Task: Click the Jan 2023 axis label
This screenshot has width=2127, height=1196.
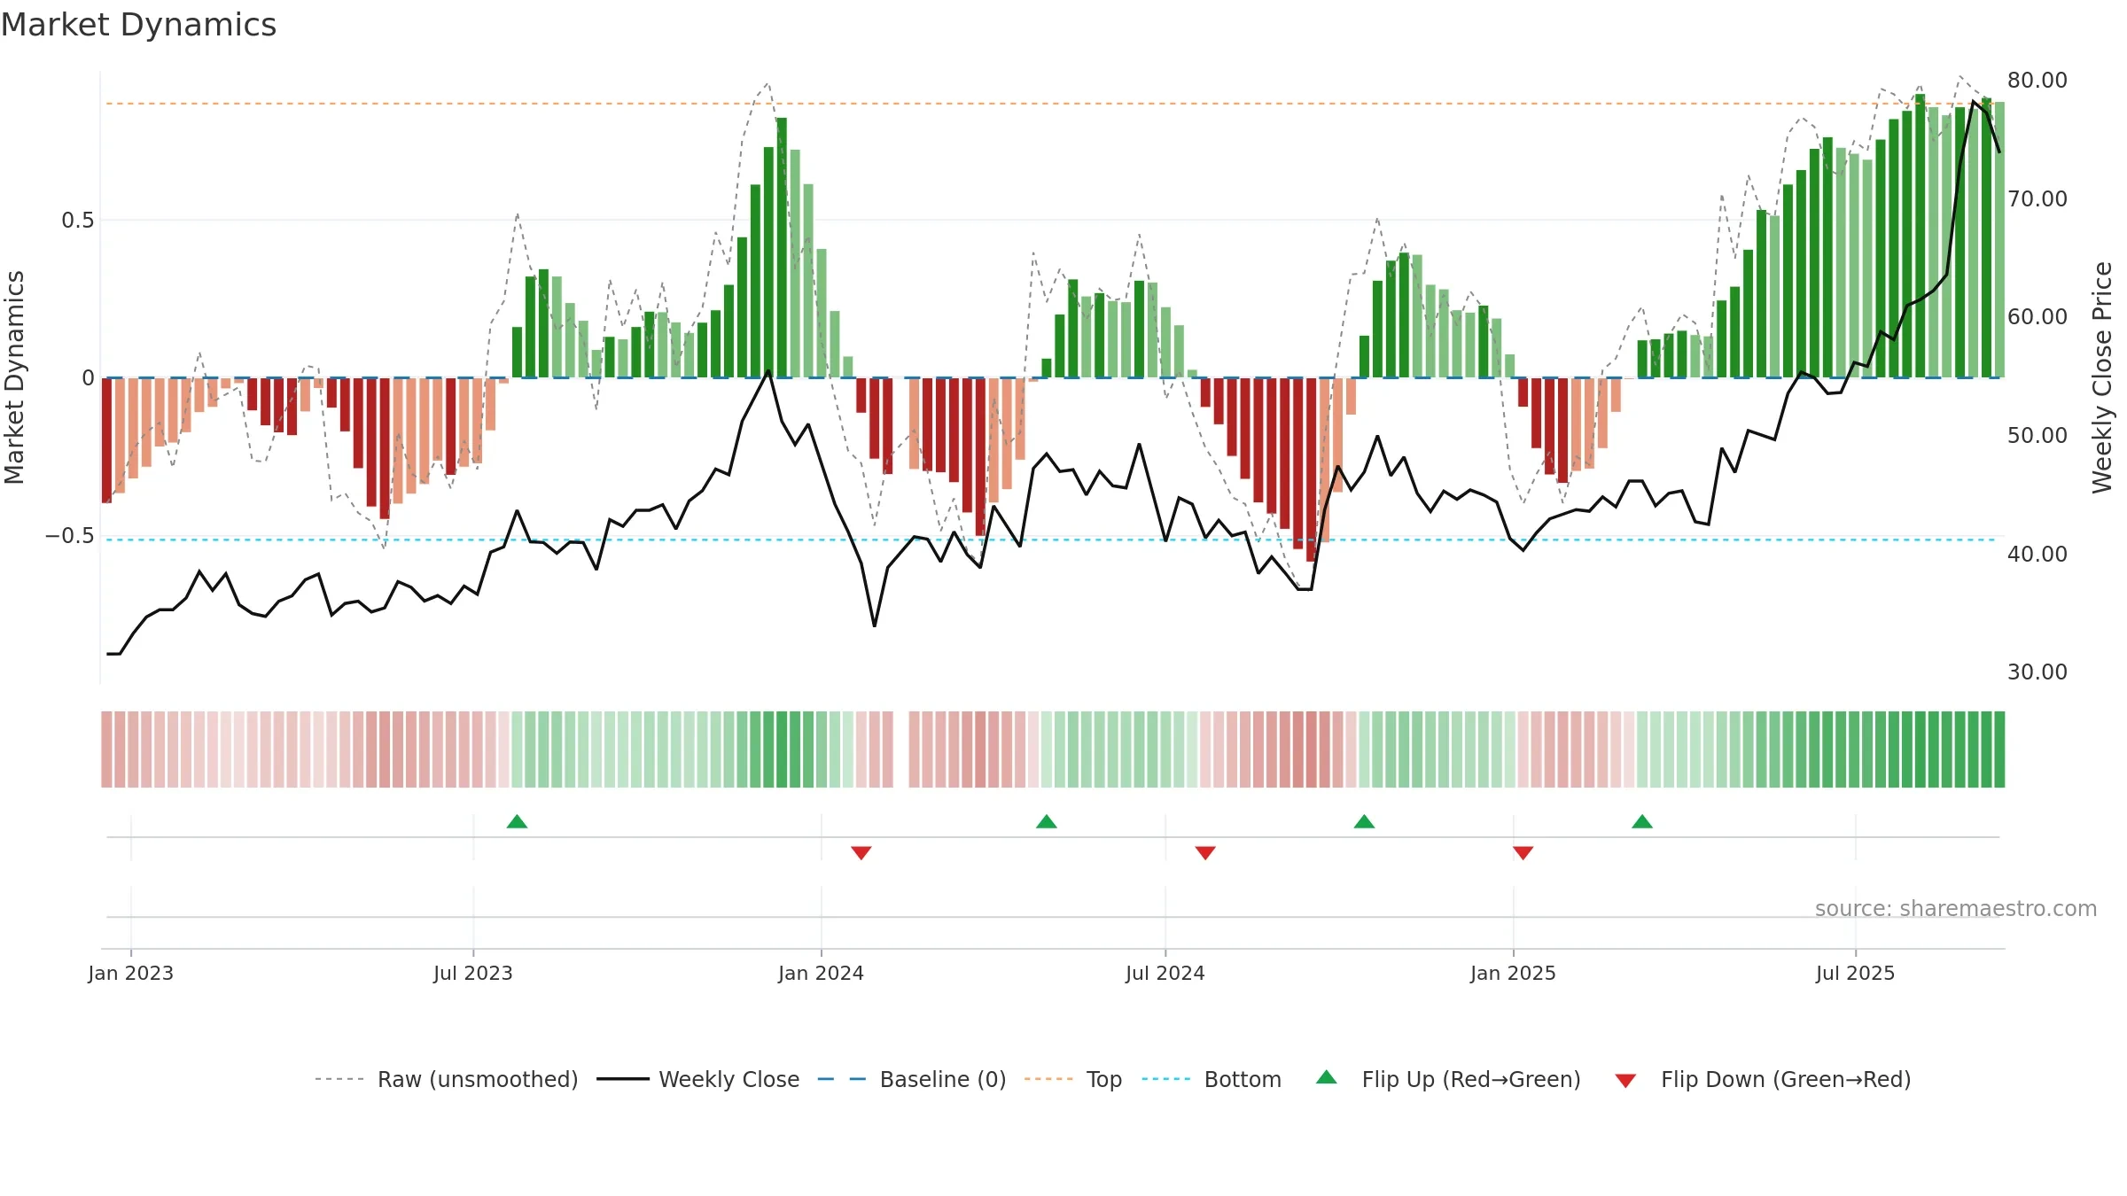Action: tap(131, 973)
